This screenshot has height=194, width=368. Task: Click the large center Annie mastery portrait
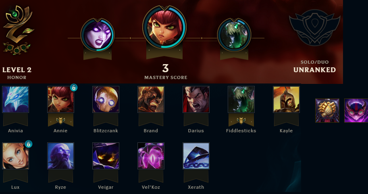point(164,27)
